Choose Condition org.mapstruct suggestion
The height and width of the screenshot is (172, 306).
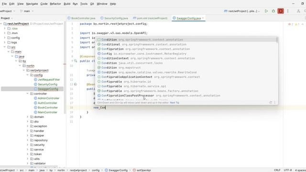point(186,68)
